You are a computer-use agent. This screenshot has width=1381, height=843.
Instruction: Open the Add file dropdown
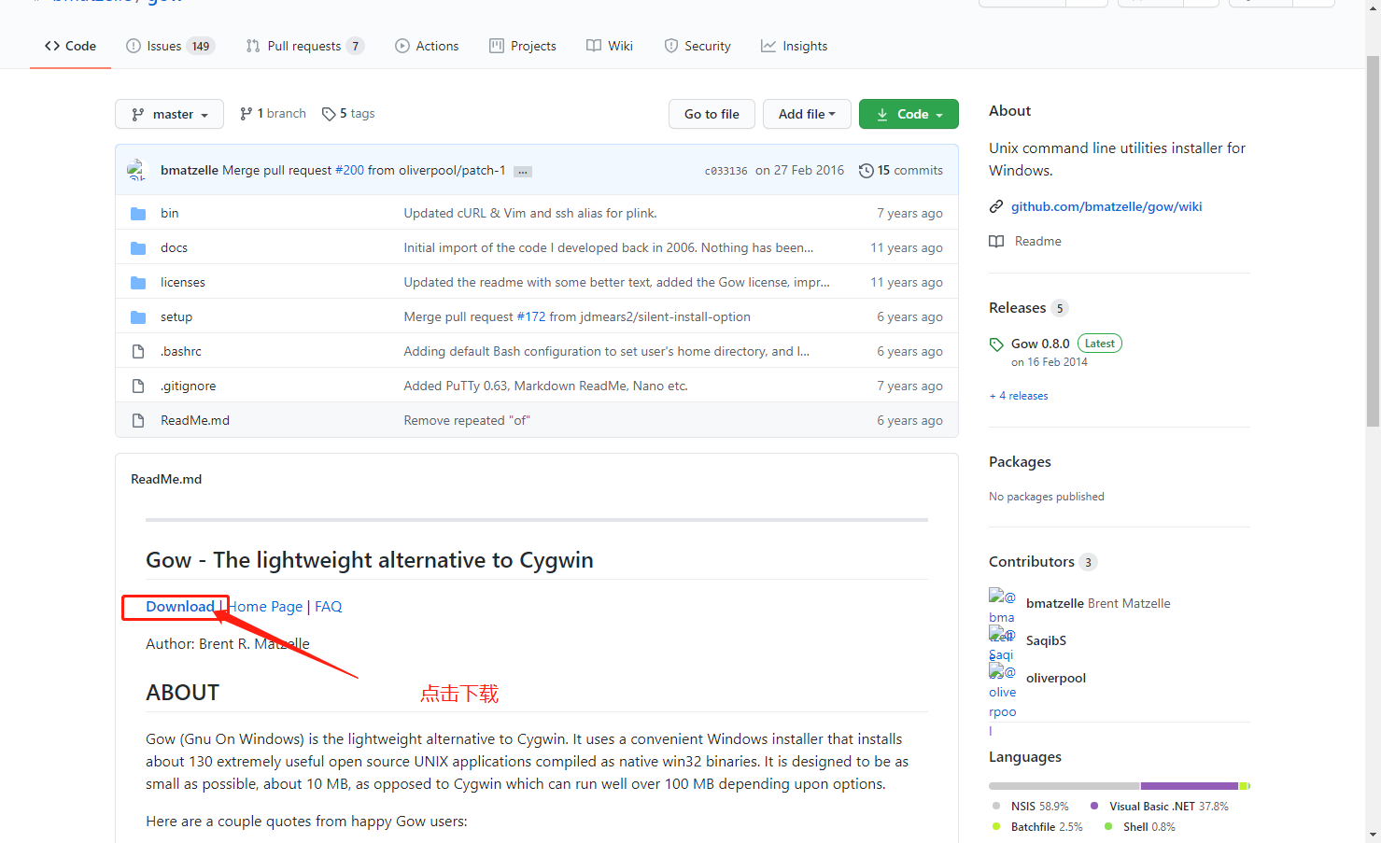click(807, 114)
